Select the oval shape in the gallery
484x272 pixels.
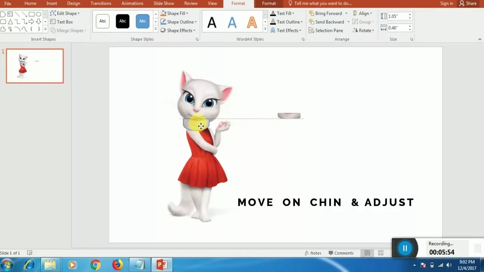tap(39, 14)
